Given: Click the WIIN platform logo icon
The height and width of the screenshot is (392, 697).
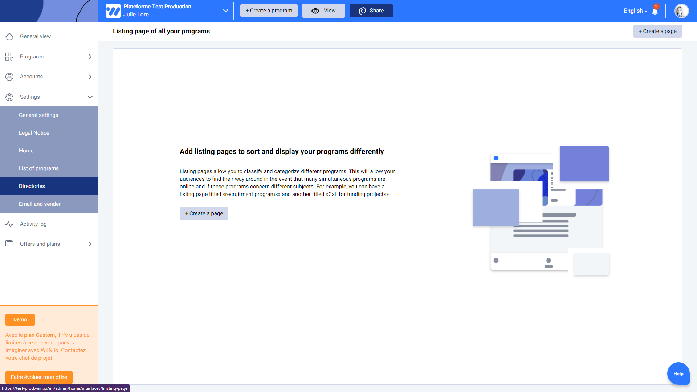Looking at the screenshot, I should coord(113,11).
